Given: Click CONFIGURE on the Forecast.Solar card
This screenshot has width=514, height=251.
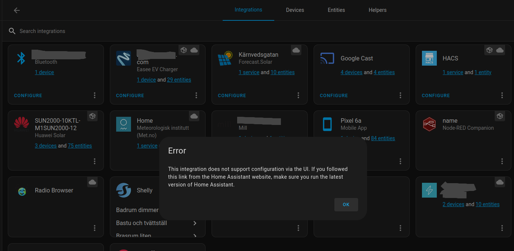Looking at the screenshot, I should pos(232,96).
